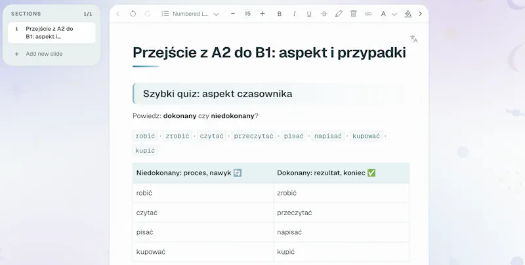Edit the font size value 15
The width and height of the screenshot is (525, 265).
[x=247, y=14]
